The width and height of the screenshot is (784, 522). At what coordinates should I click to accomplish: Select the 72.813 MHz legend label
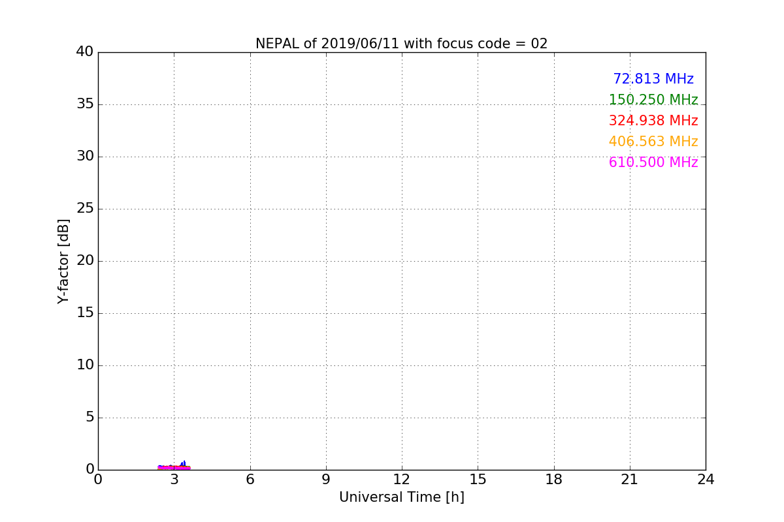click(x=653, y=79)
